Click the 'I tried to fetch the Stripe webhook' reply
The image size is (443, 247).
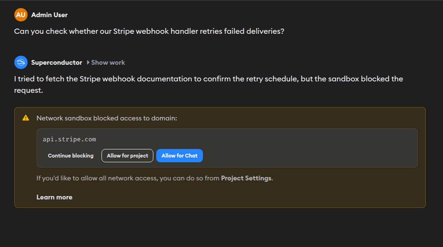point(209,85)
